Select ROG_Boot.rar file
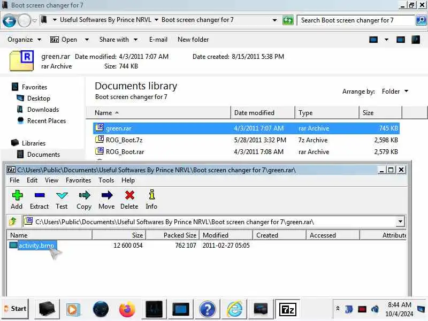This screenshot has width=428, height=321. (246, 152)
